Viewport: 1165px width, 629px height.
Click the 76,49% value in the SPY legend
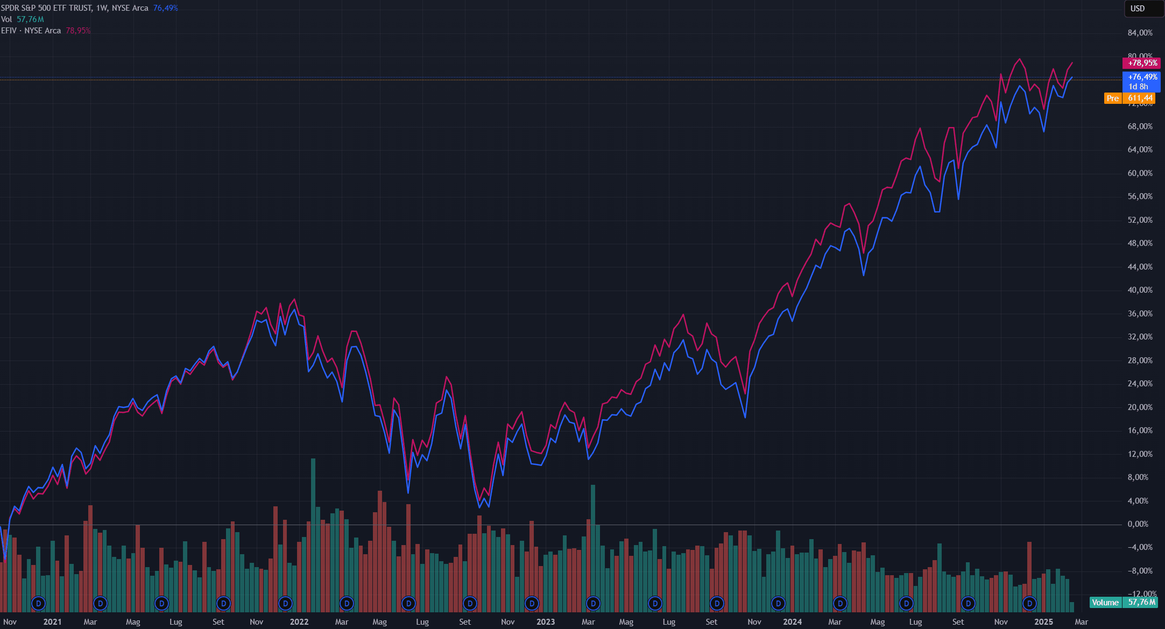[165, 8]
